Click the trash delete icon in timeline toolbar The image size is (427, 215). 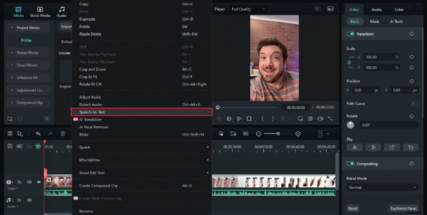[x=62, y=133]
